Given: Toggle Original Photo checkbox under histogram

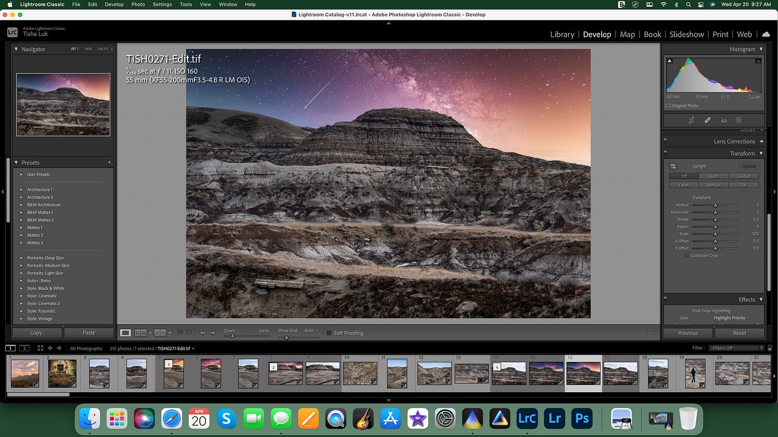Looking at the screenshot, I should (x=668, y=106).
